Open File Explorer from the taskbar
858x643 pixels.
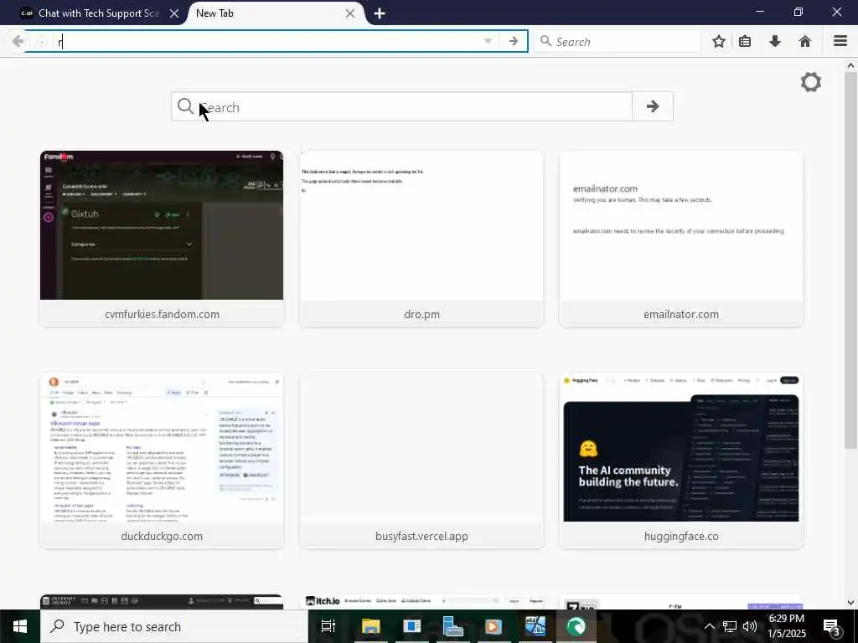370,626
